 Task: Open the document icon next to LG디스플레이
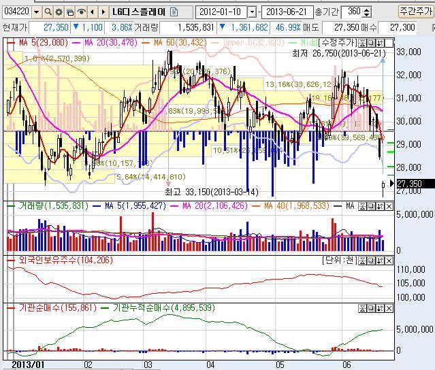pos(174,12)
